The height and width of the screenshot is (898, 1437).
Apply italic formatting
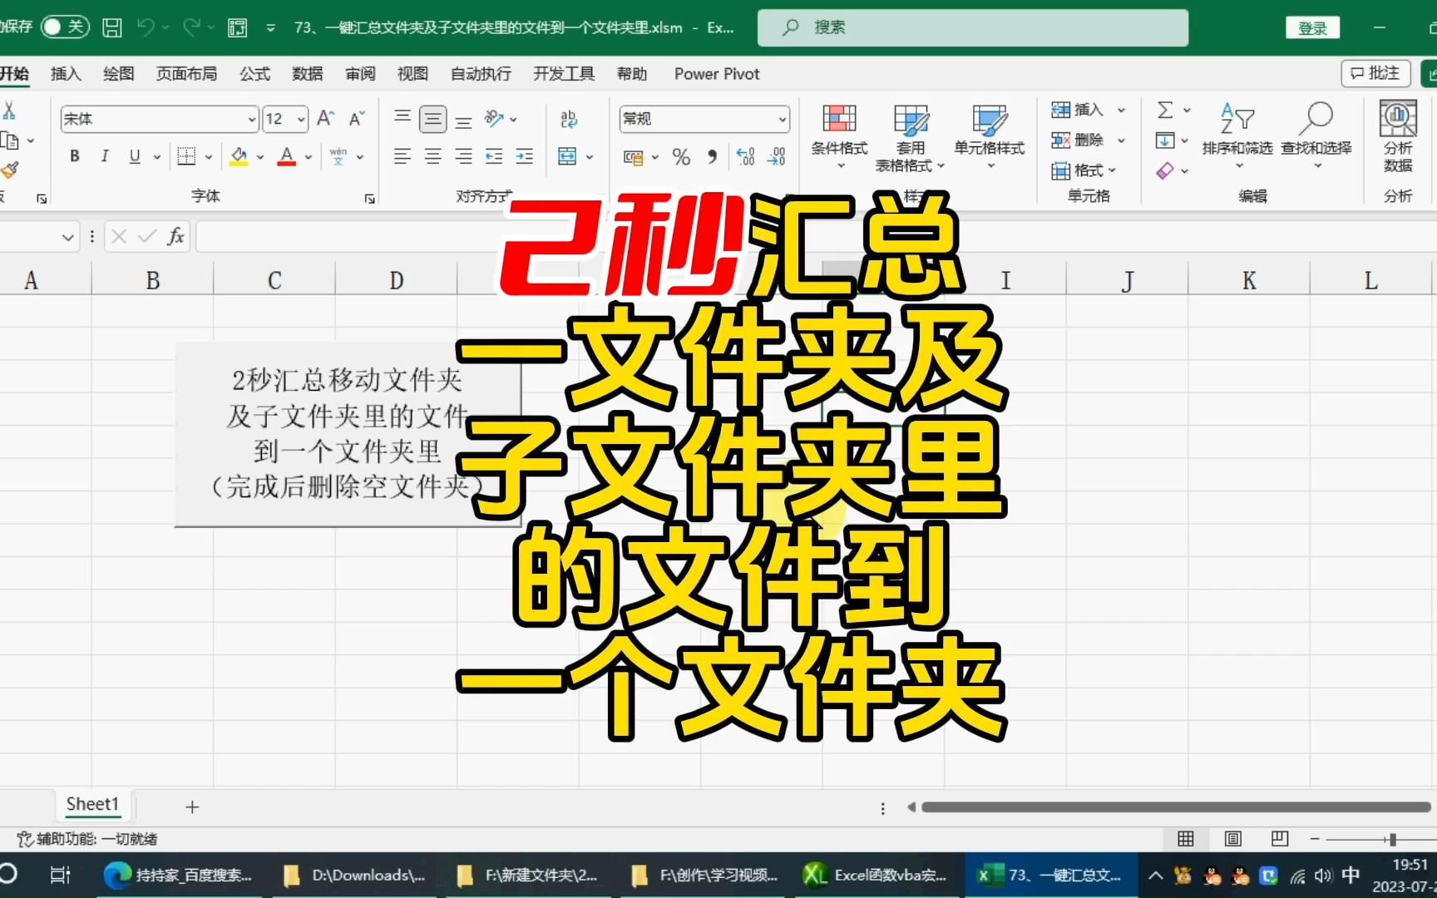(x=104, y=155)
